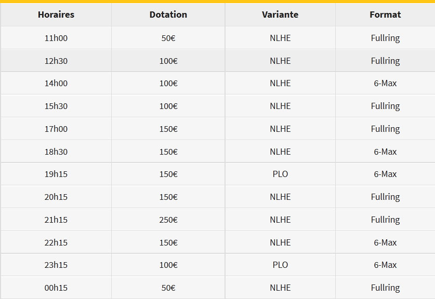Click the Dotation column header
This screenshot has width=435, height=299.
(168, 15)
